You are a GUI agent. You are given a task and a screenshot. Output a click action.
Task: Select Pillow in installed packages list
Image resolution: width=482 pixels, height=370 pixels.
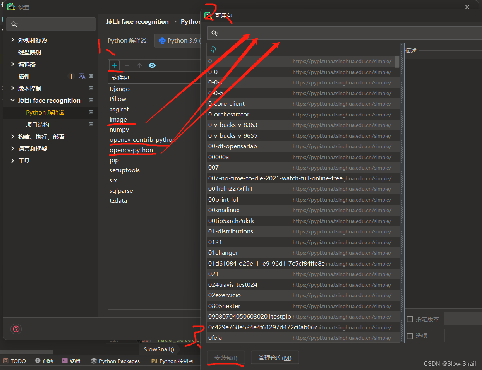coord(118,99)
